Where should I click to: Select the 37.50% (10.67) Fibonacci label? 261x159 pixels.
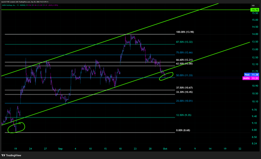184,88
